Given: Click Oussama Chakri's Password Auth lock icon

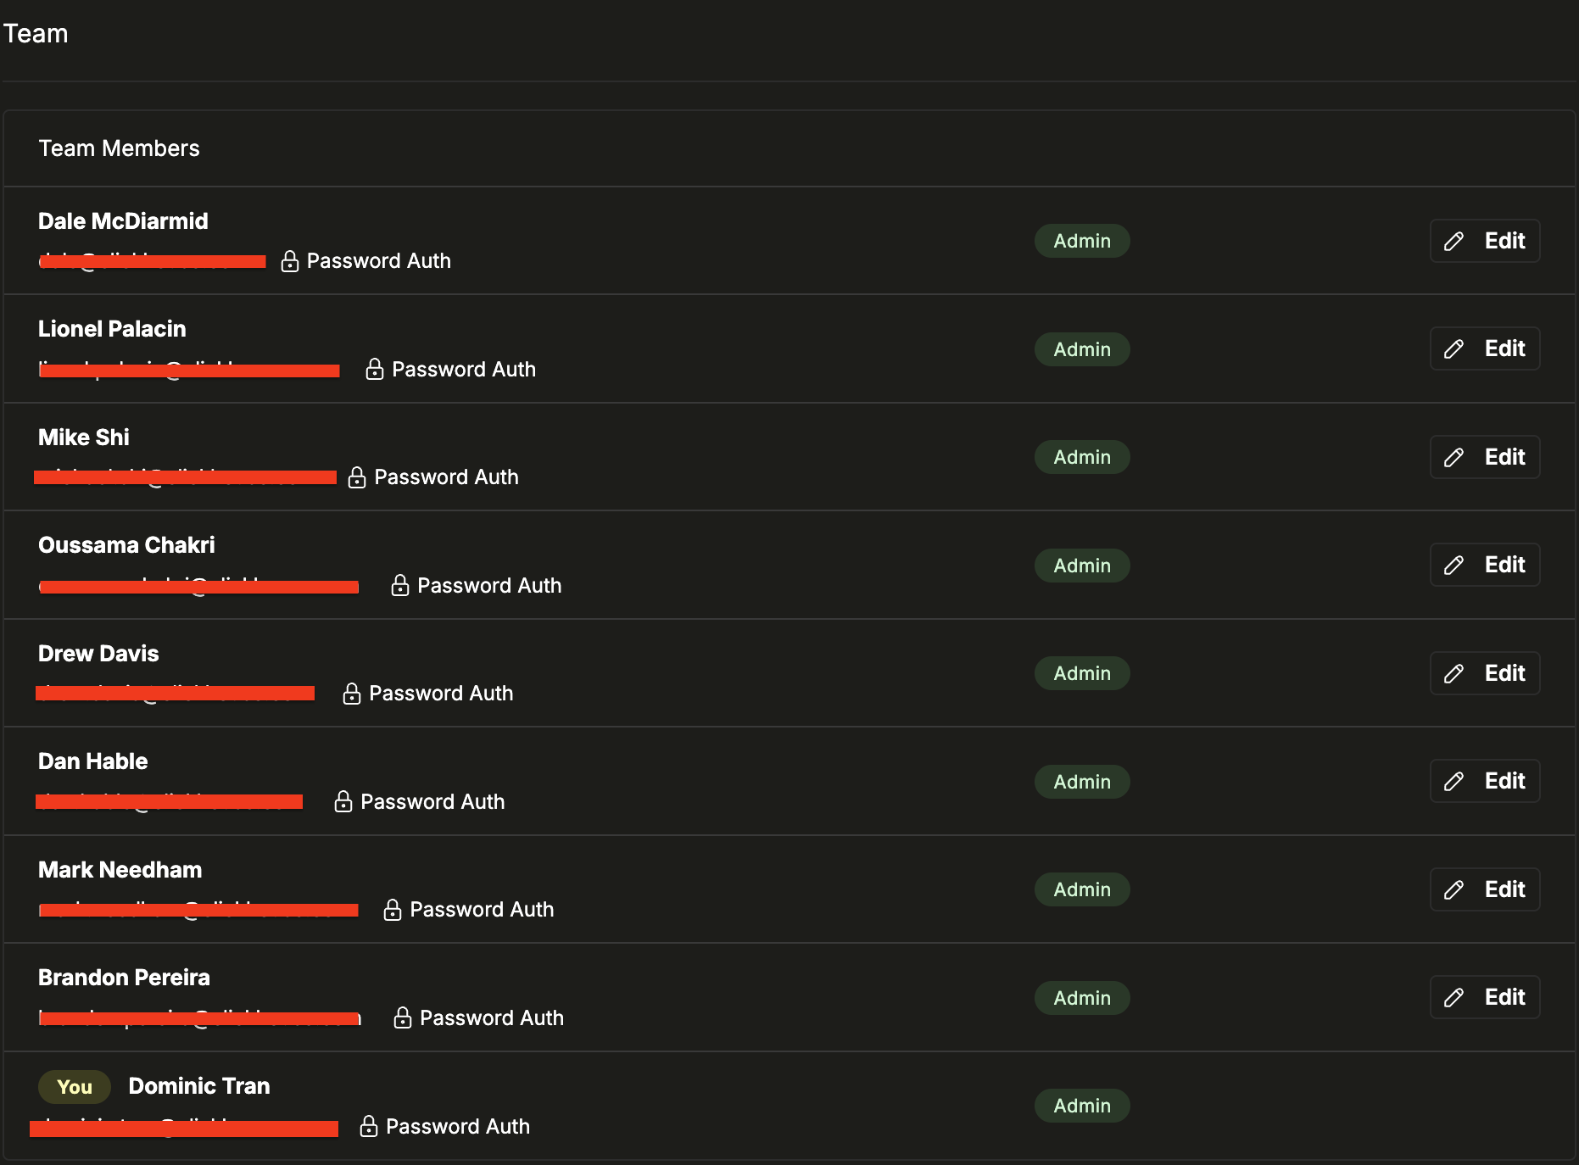Looking at the screenshot, I should (x=399, y=585).
